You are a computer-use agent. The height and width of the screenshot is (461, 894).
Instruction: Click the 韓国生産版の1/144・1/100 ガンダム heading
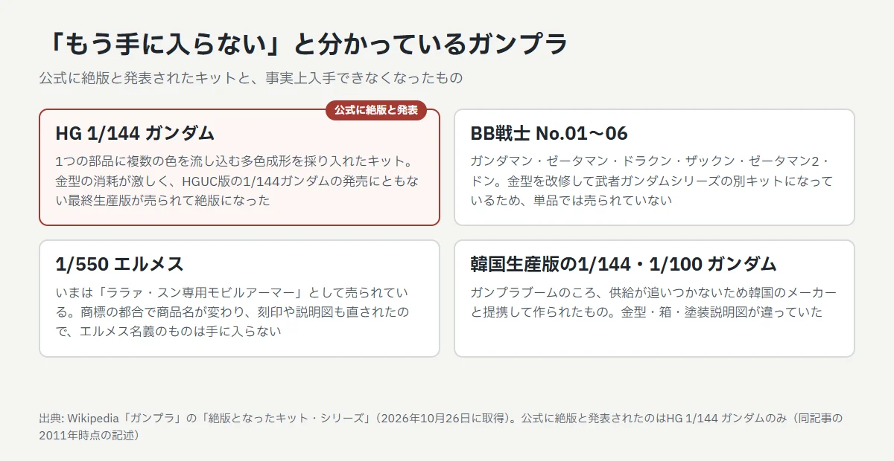(624, 264)
